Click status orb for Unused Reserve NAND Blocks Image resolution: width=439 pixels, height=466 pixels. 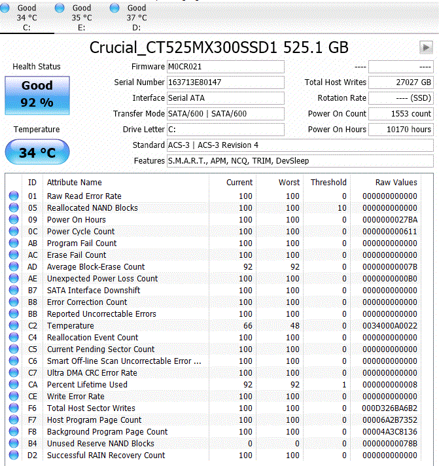pyautogui.click(x=14, y=443)
